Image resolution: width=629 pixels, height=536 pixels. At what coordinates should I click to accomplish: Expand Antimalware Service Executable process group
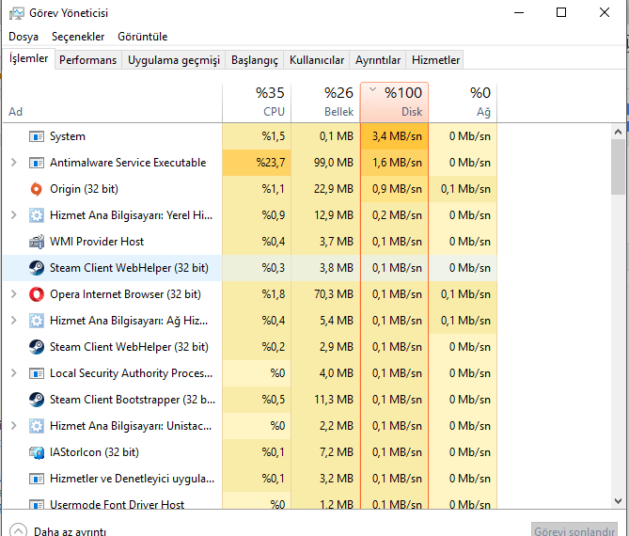14,163
